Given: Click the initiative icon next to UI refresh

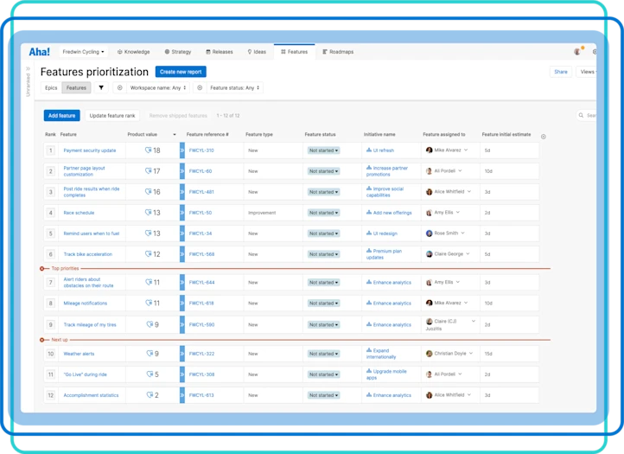Looking at the screenshot, I should [369, 150].
